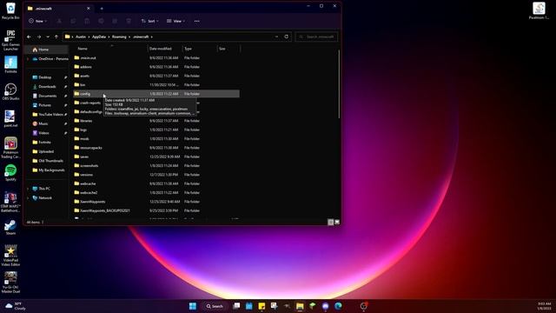The image size is (556, 313).
Task: Click the Austin breadcrumb segment
Action: (x=81, y=37)
